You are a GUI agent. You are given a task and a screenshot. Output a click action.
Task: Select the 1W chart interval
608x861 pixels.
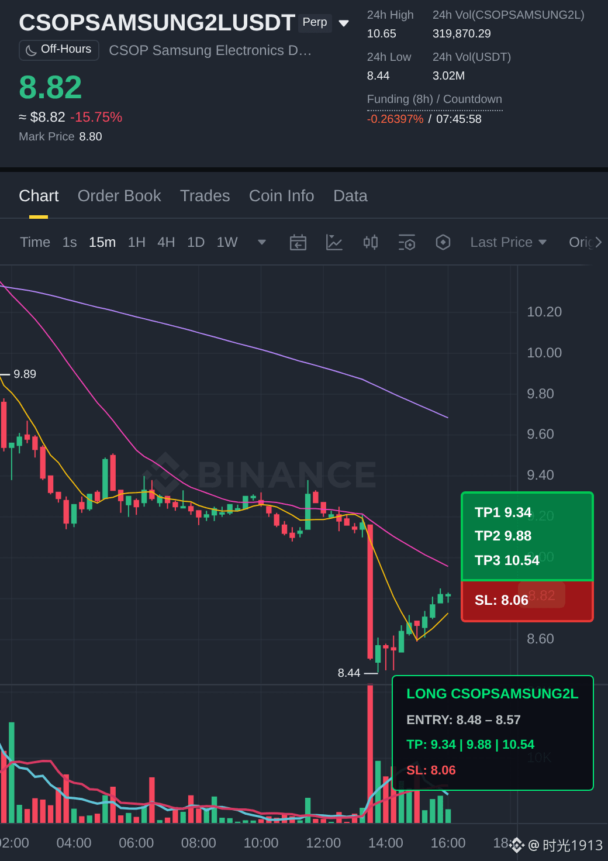tap(227, 242)
